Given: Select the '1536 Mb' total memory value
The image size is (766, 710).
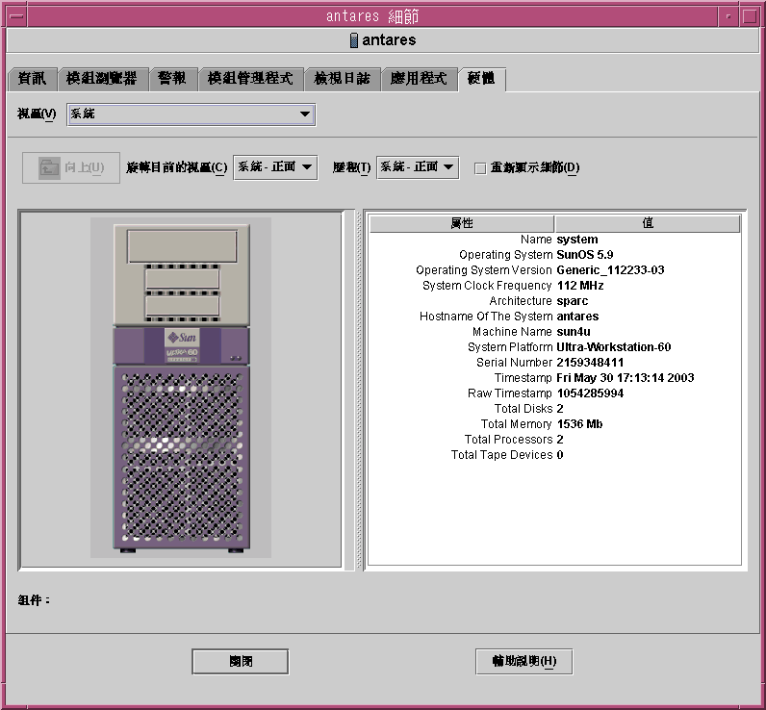Looking at the screenshot, I should tap(579, 424).
